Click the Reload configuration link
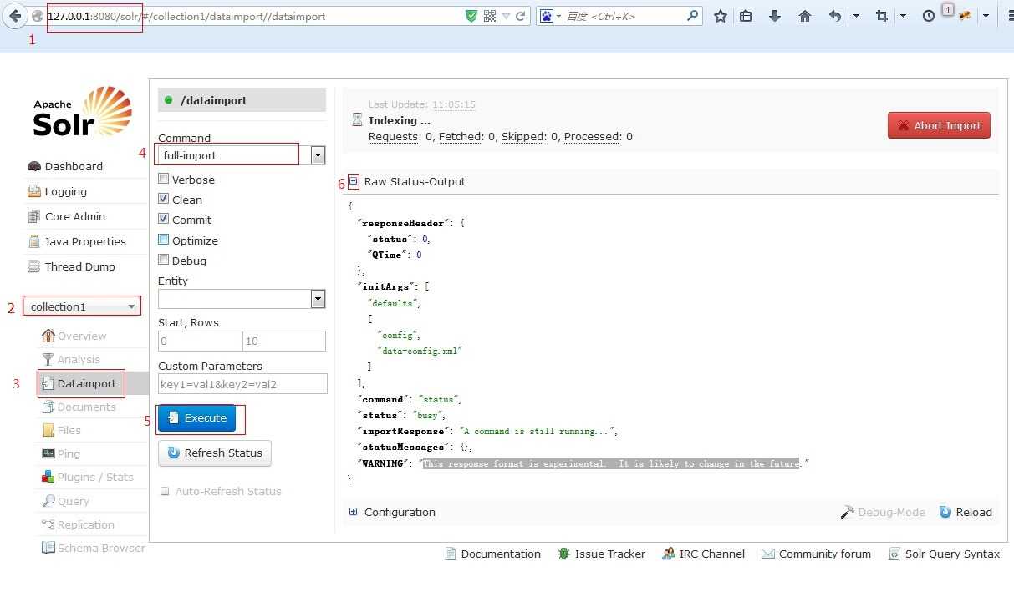This screenshot has width=1014, height=597. tap(966, 512)
